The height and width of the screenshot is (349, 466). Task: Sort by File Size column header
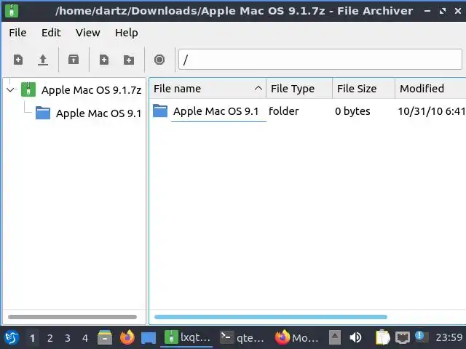click(x=364, y=89)
